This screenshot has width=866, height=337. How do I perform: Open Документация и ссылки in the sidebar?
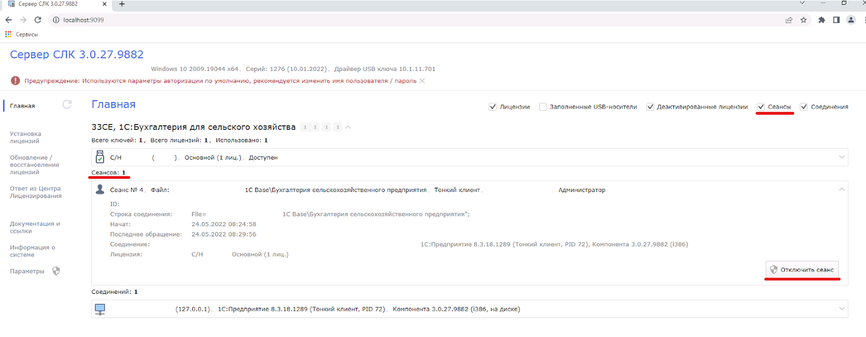[x=35, y=227]
